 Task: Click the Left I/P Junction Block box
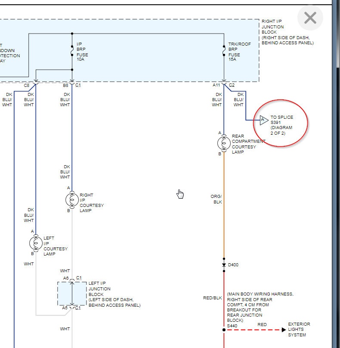pyautogui.click(x=72, y=294)
